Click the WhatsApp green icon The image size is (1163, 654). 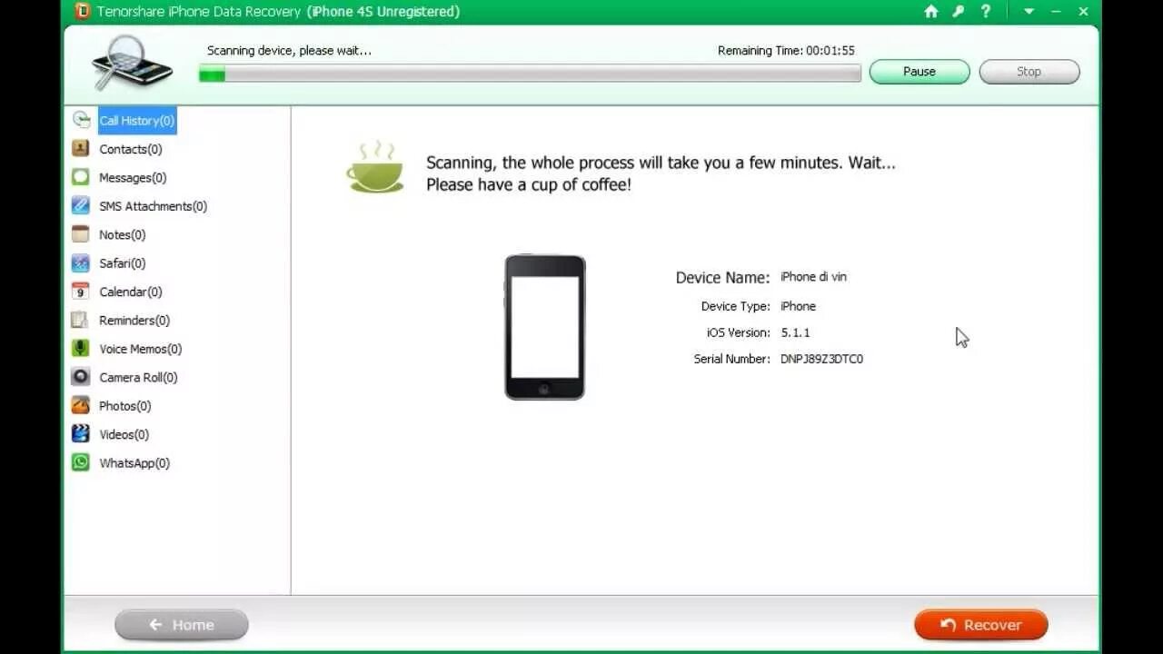click(x=81, y=462)
